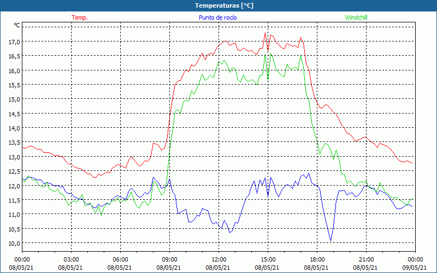Click the 12:00 time axis label
This screenshot has width=437, height=273.
[x=219, y=260]
